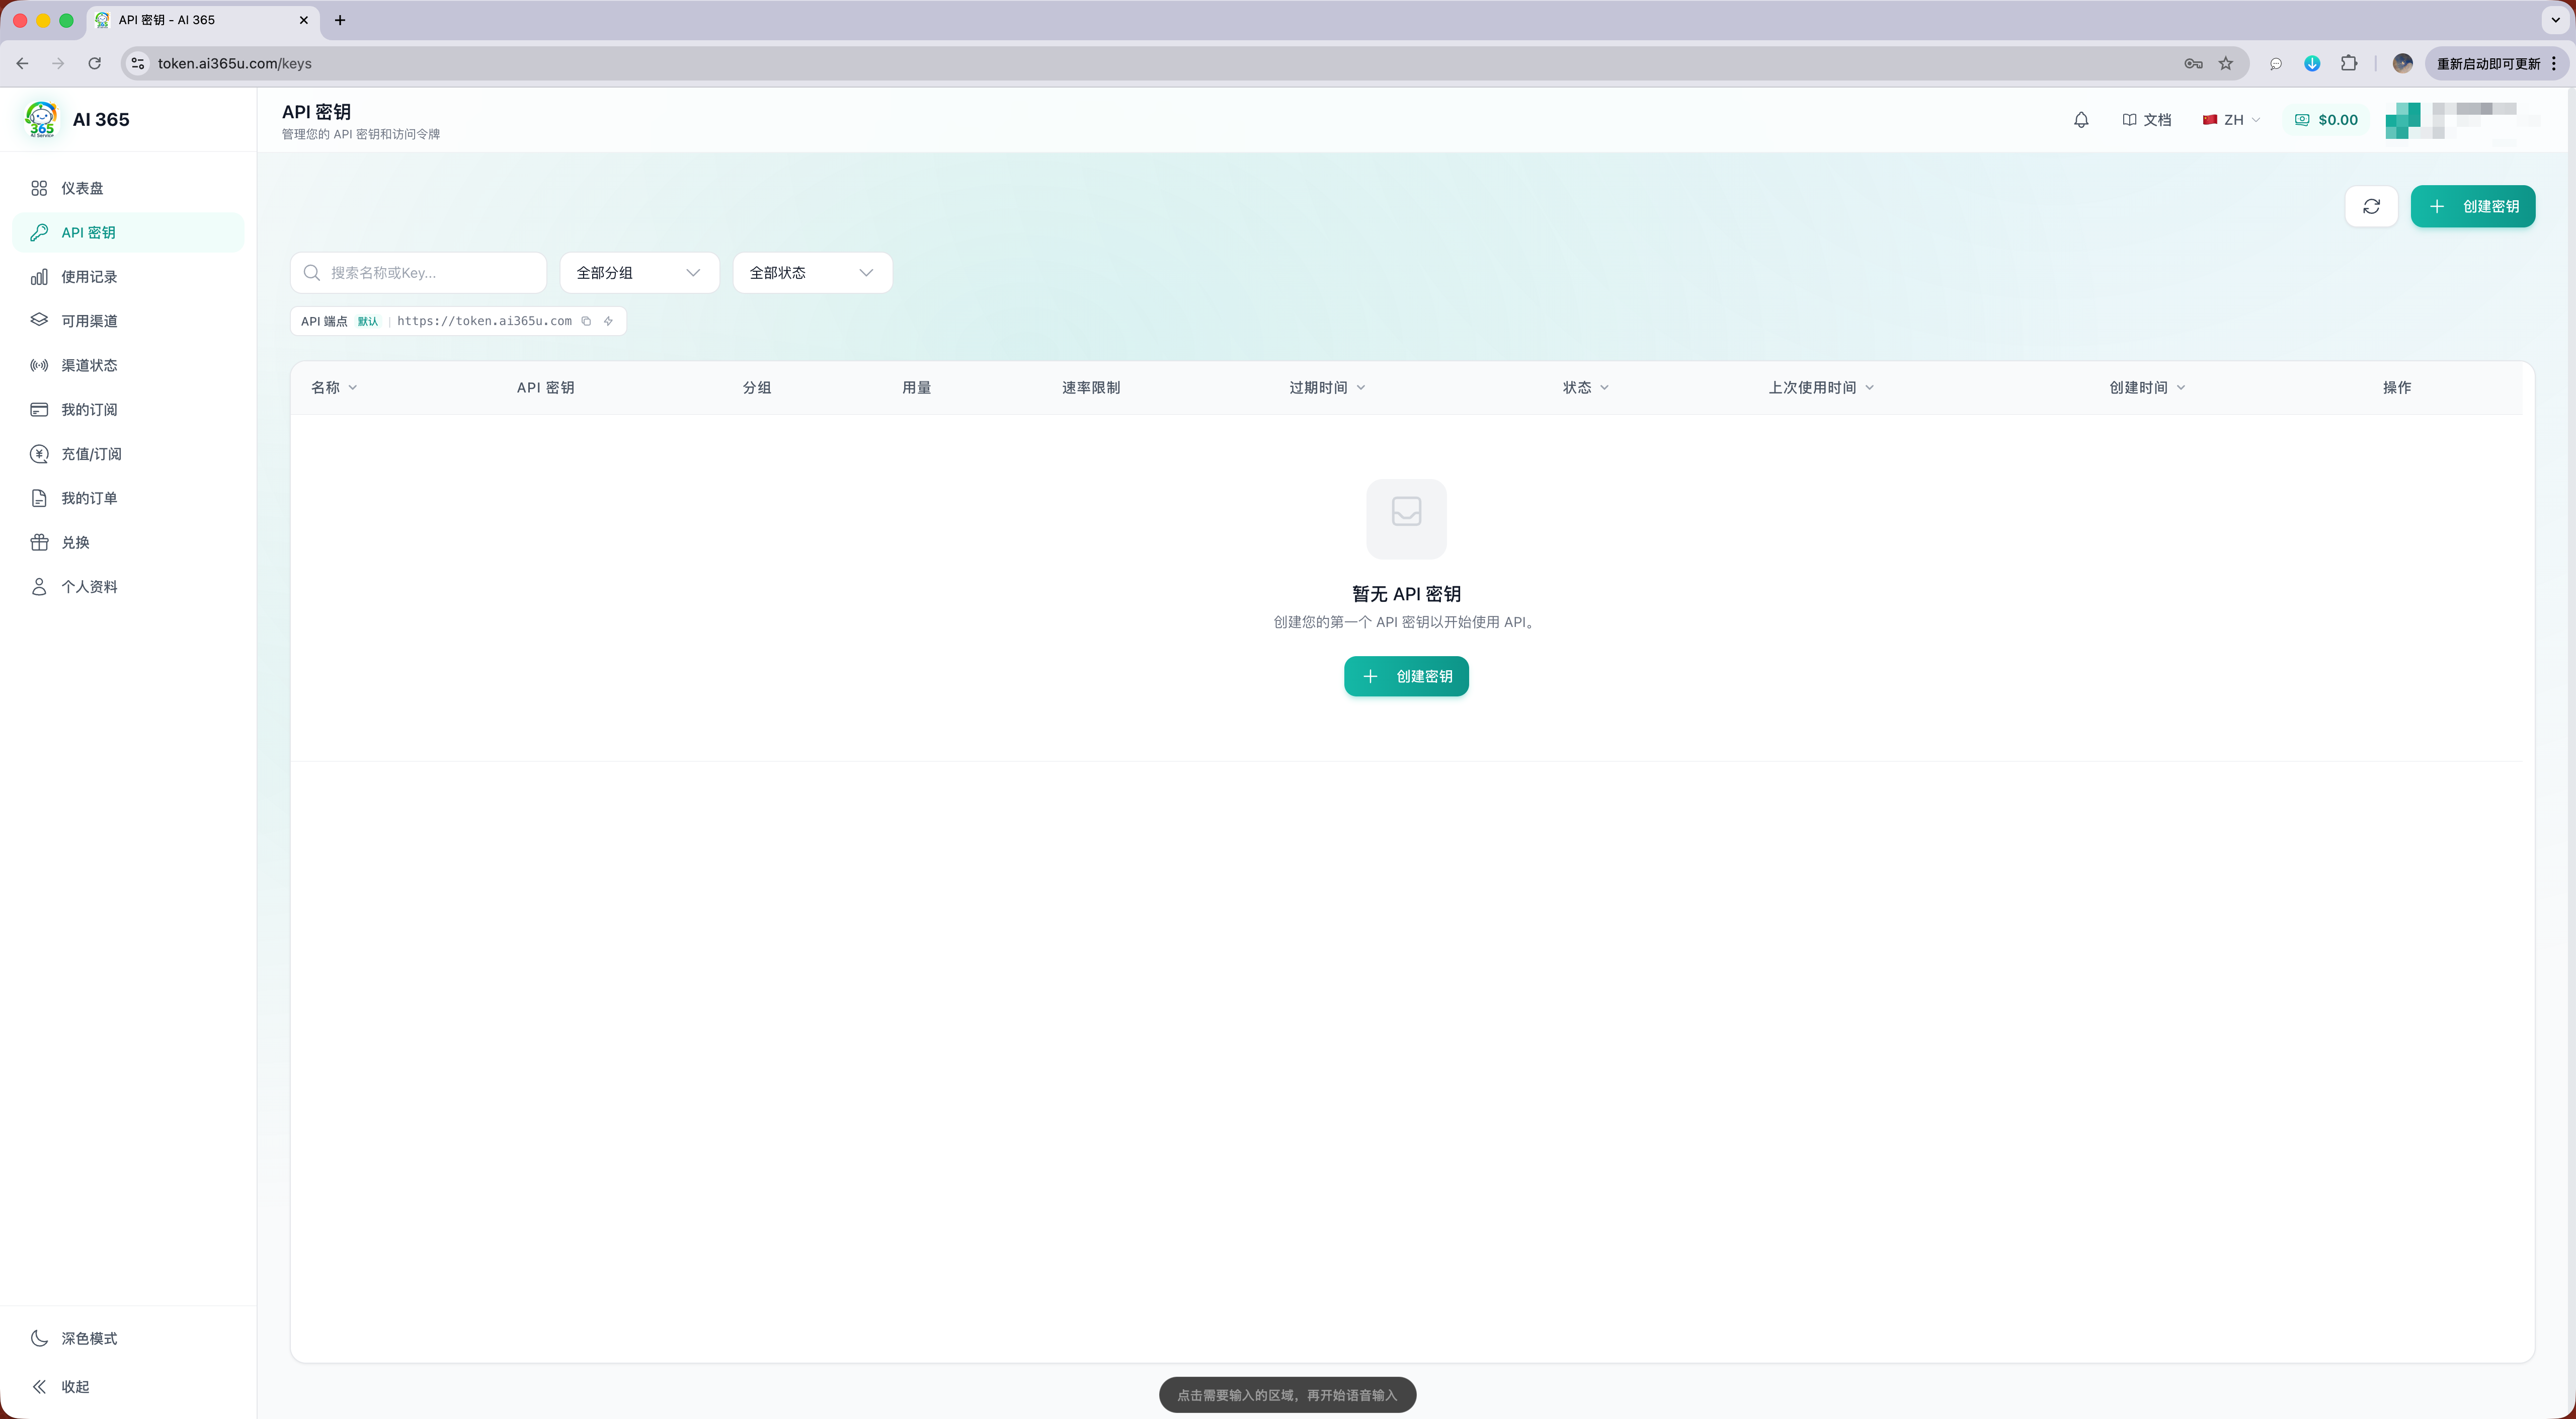This screenshot has width=2576, height=1419.
Task: Expand the 全部状态 dropdown
Action: 812,273
